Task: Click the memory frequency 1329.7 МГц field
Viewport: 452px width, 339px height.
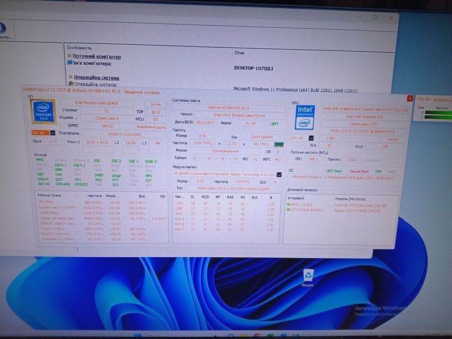Action: [x=202, y=143]
